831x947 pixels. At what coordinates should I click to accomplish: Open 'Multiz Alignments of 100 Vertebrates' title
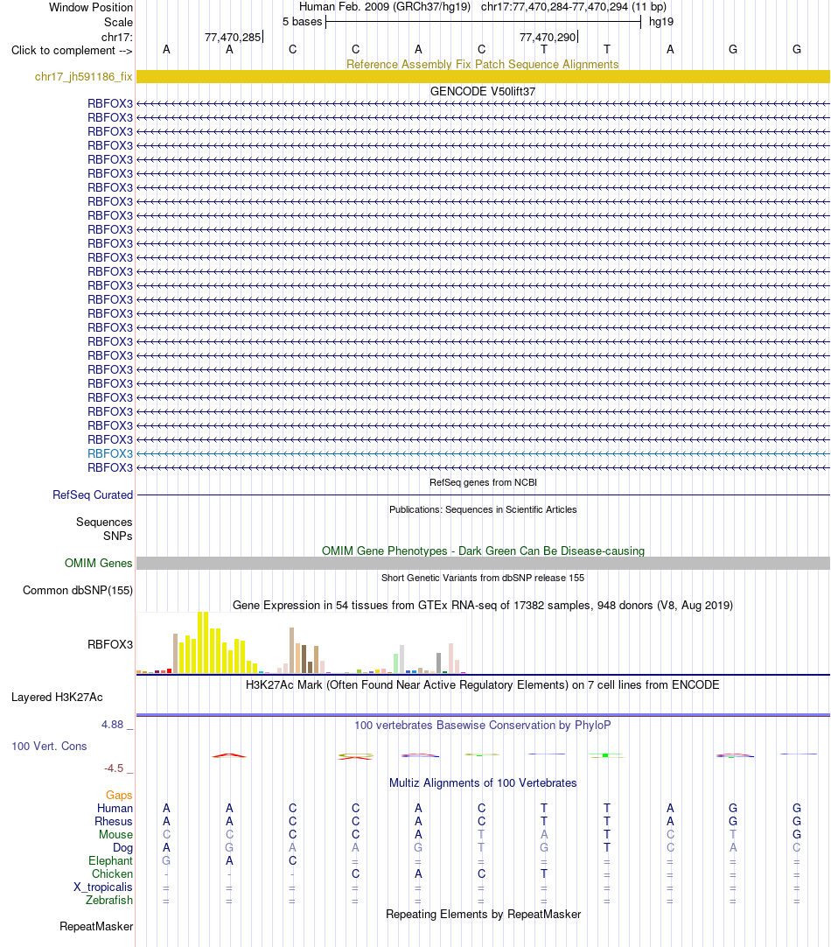(x=483, y=782)
